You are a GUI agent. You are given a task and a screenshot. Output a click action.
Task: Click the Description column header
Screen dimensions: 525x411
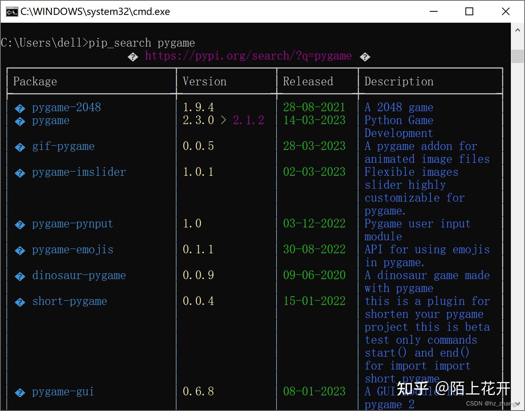click(x=399, y=81)
